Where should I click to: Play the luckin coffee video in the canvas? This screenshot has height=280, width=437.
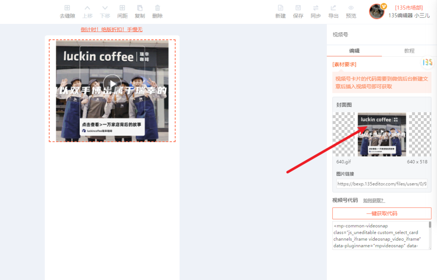pyautogui.click(x=112, y=84)
